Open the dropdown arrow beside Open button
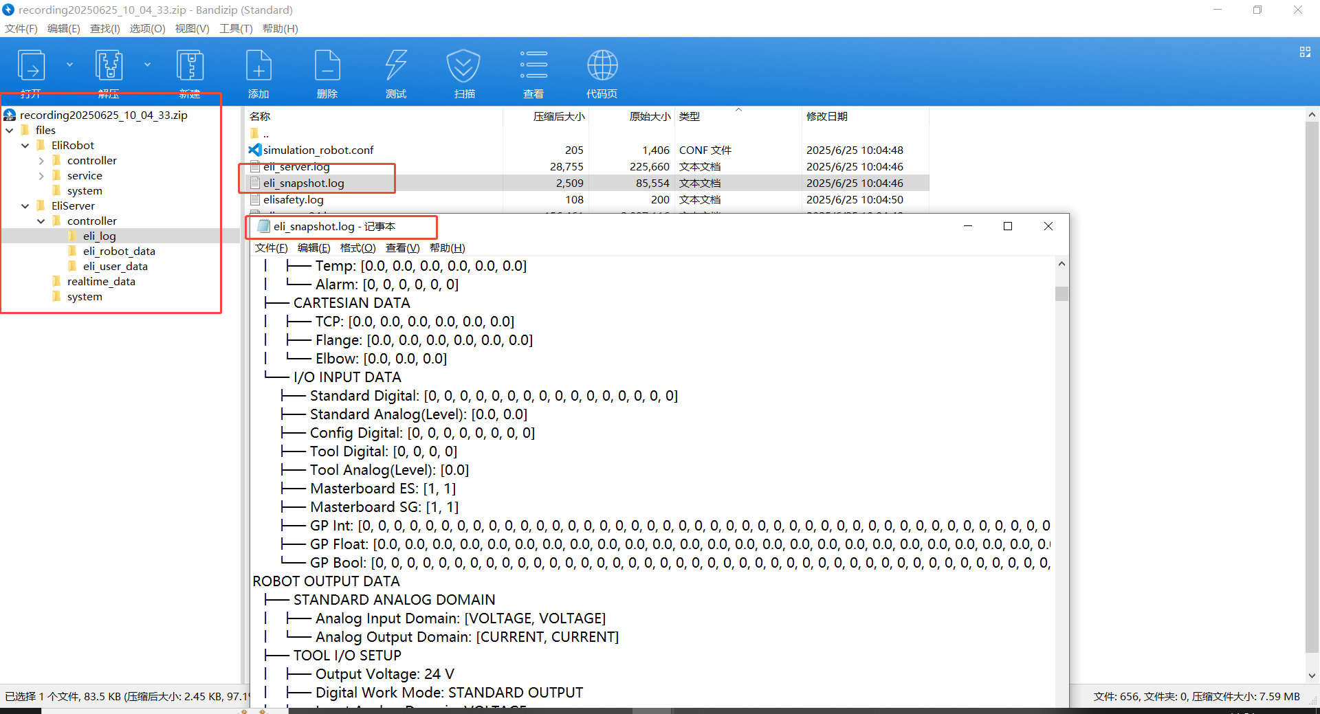1320x714 pixels. [69, 65]
